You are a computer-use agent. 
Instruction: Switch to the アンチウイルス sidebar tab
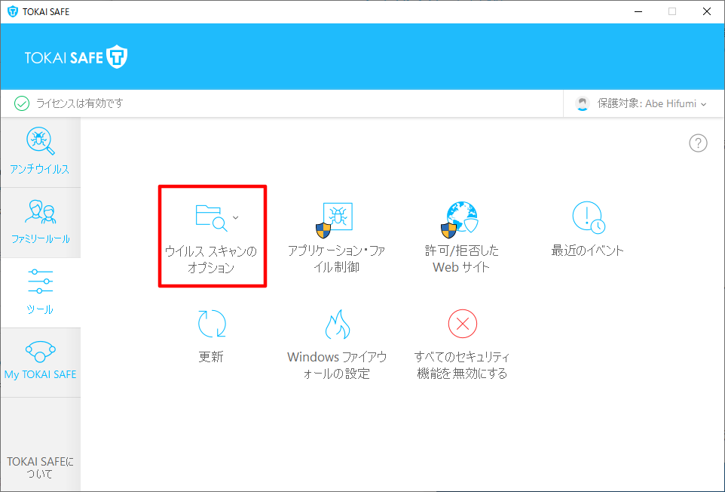(x=40, y=152)
